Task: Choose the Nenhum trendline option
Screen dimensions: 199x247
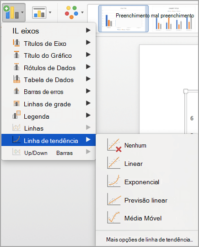Action: click(147, 145)
